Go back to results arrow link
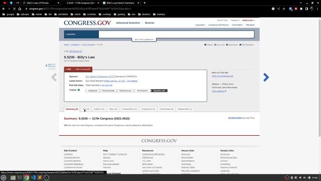Screen dimensions: 321x181 pos(50,65)
